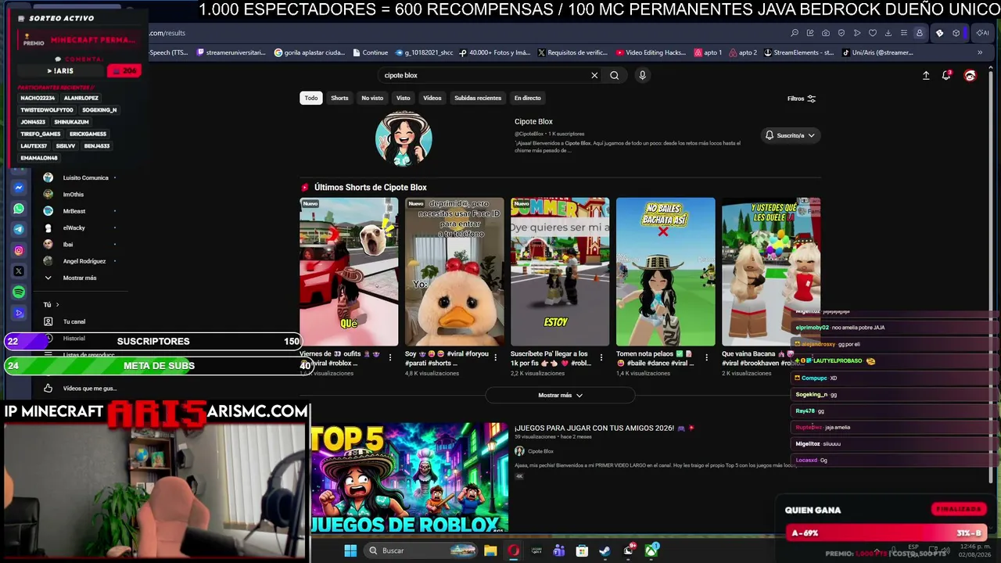The height and width of the screenshot is (563, 1001).
Task: Open the 'Suscrito/a' subscription dropdown
Action: pyautogui.click(x=790, y=135)
